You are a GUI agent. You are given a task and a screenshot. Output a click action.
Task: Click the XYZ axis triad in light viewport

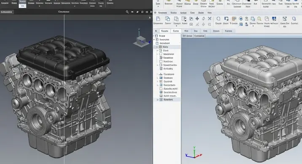[x=194, y=153]
